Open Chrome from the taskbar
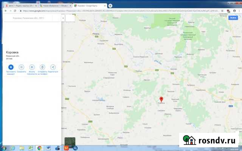 click(39, 148)
